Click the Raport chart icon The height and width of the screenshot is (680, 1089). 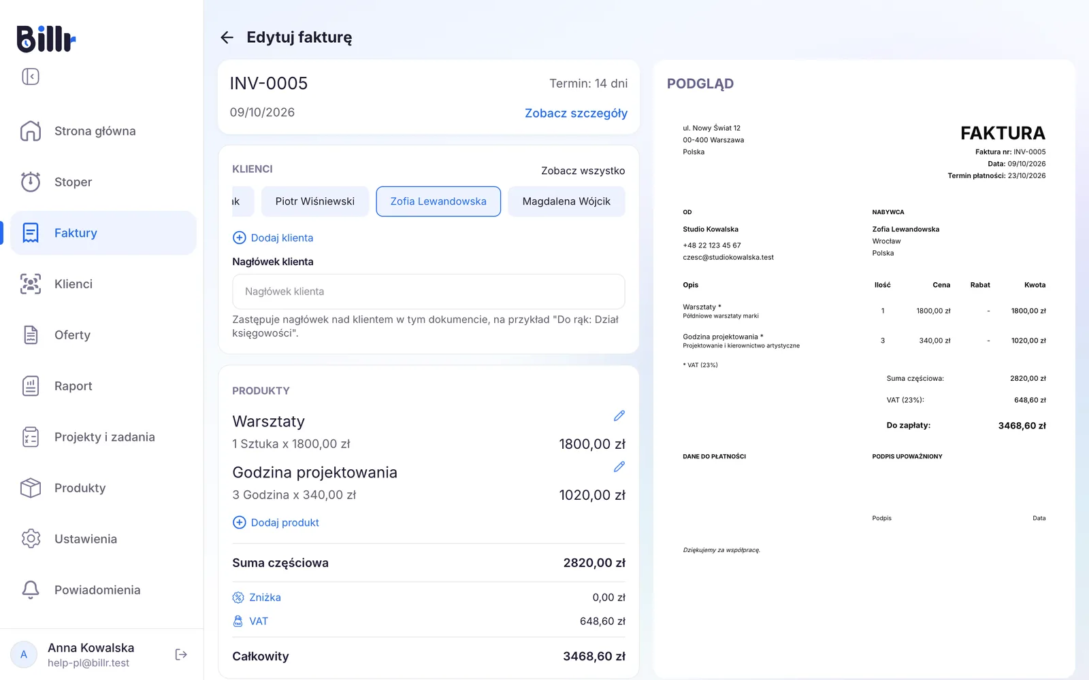point(31,386)
